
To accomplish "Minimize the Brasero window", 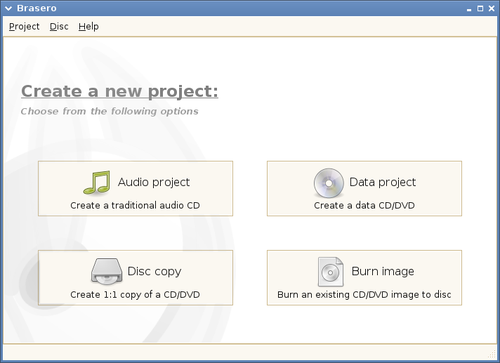I will click(470, 8).
